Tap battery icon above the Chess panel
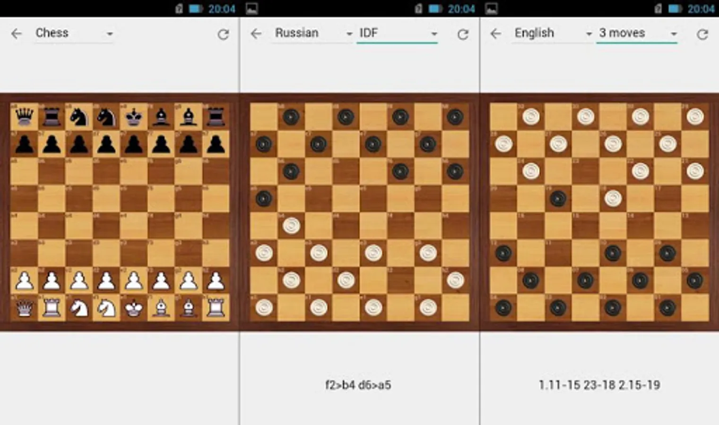The width and height of the screenshot is (719, 425). [196, 8]
